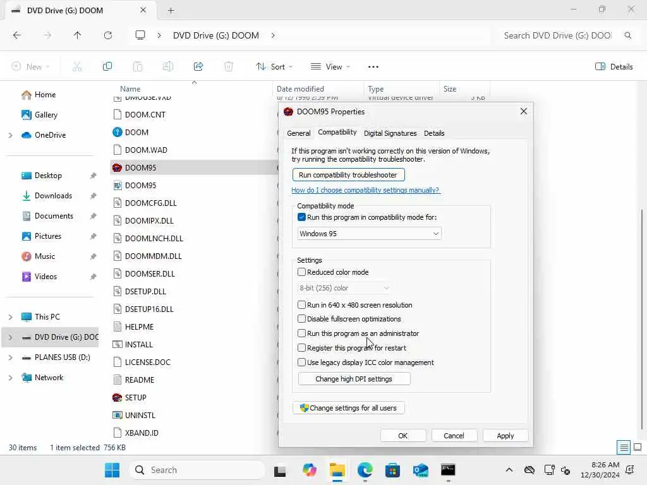Screen dimensions: 647x485
Task: Expand the Network tree node
Action: point(10,378)
